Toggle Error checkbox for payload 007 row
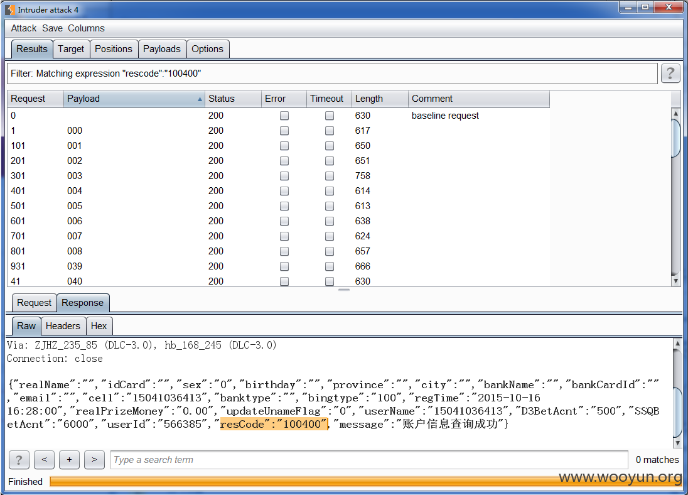This screenshot has height=495, width=688. point(284,236)
